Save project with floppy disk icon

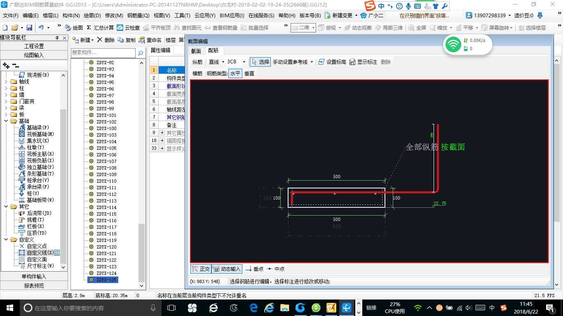point(29,28)
